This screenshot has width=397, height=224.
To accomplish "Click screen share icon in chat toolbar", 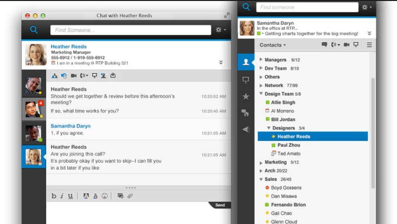I will point(95,76).
